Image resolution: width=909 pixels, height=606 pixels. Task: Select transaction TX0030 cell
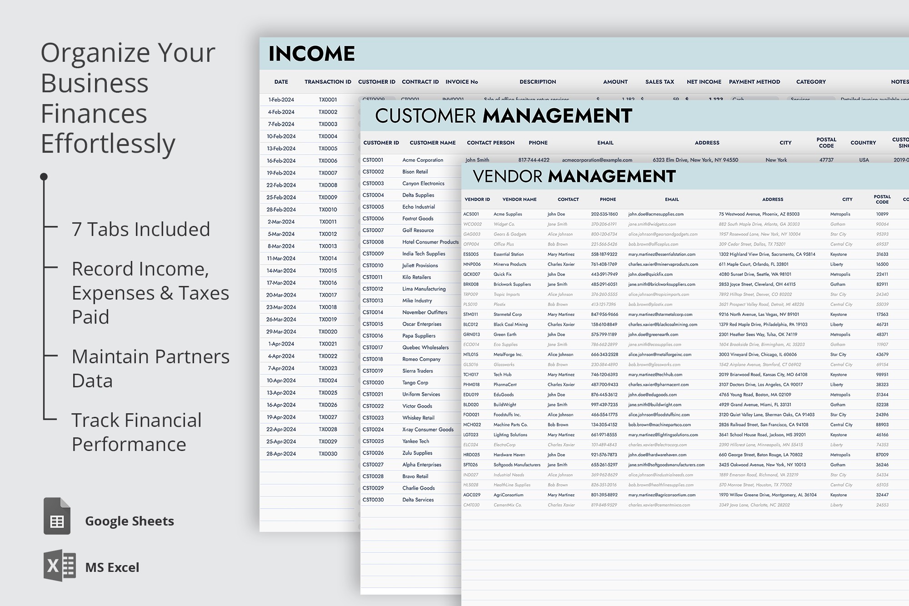pyautogui.click(x=328, y=453)
